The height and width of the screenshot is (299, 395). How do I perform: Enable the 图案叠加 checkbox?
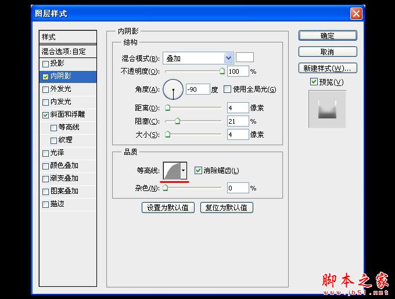45,192
